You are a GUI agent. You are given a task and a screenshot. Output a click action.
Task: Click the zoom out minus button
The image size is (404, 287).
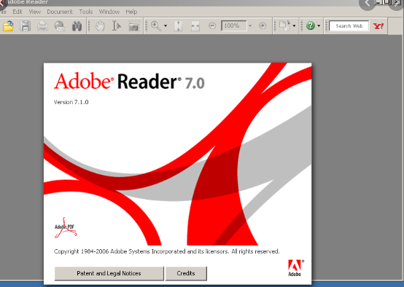(x=212, y=25)
